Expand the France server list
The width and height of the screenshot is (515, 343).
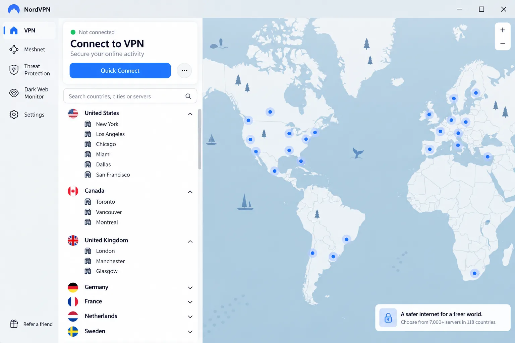(190, 302)
